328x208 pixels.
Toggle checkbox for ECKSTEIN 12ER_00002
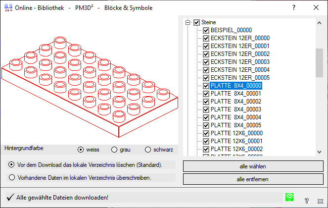pyautogui.click(x=206, y=54)
